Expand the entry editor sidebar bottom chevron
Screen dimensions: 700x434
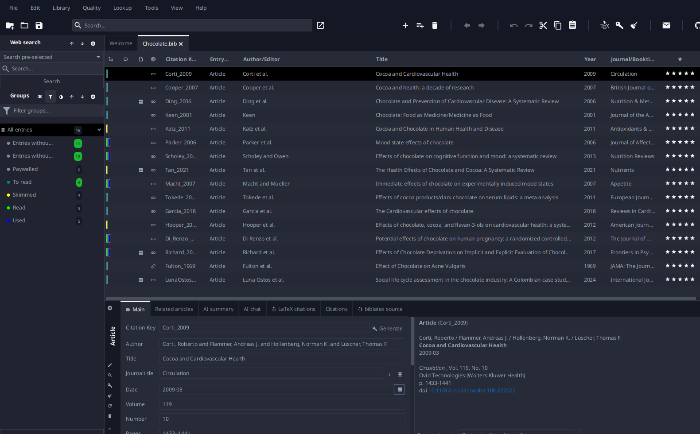tap(110, 429)
